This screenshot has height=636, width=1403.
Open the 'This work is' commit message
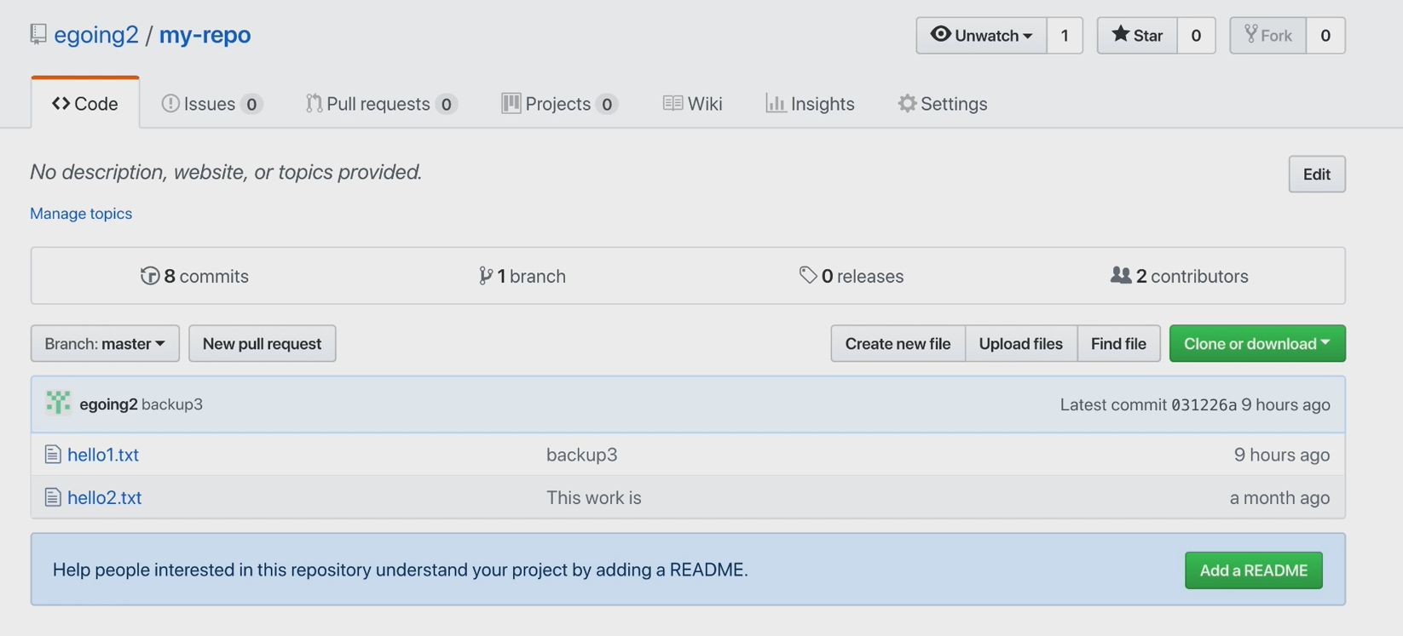[x=594, y=497]
